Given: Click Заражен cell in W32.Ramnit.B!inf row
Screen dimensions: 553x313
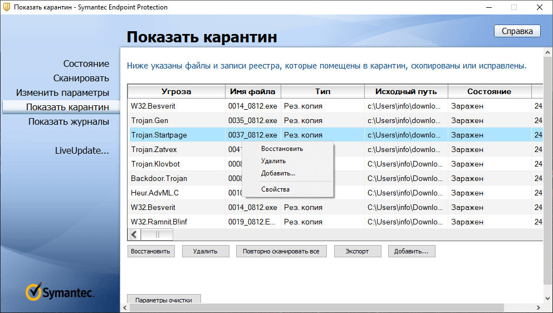Looking at the screenshot, I should (x=490, y=222).
